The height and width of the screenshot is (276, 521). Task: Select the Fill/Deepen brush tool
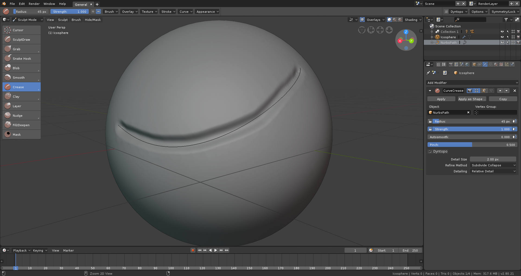21,125
